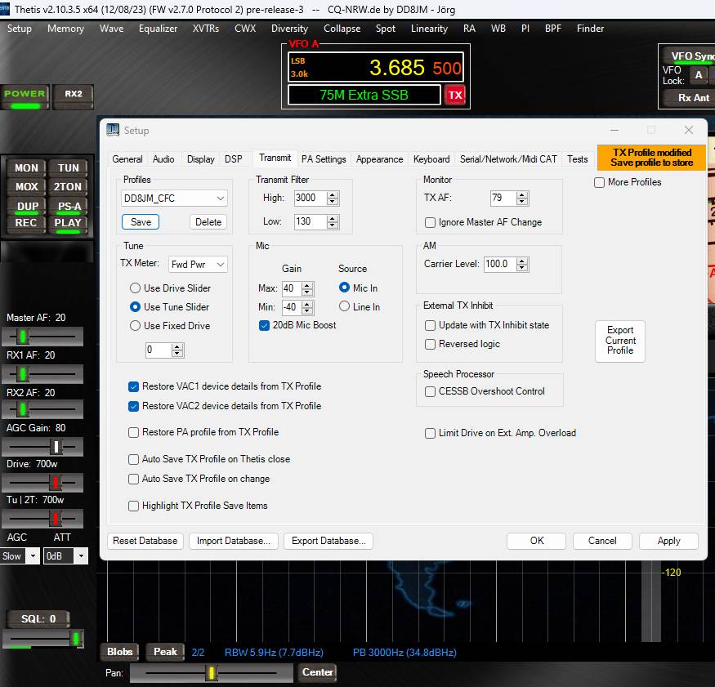The width and height of the screenshot is (715, 687).
Task: Click the Apply button
Action: pos(668,541)
